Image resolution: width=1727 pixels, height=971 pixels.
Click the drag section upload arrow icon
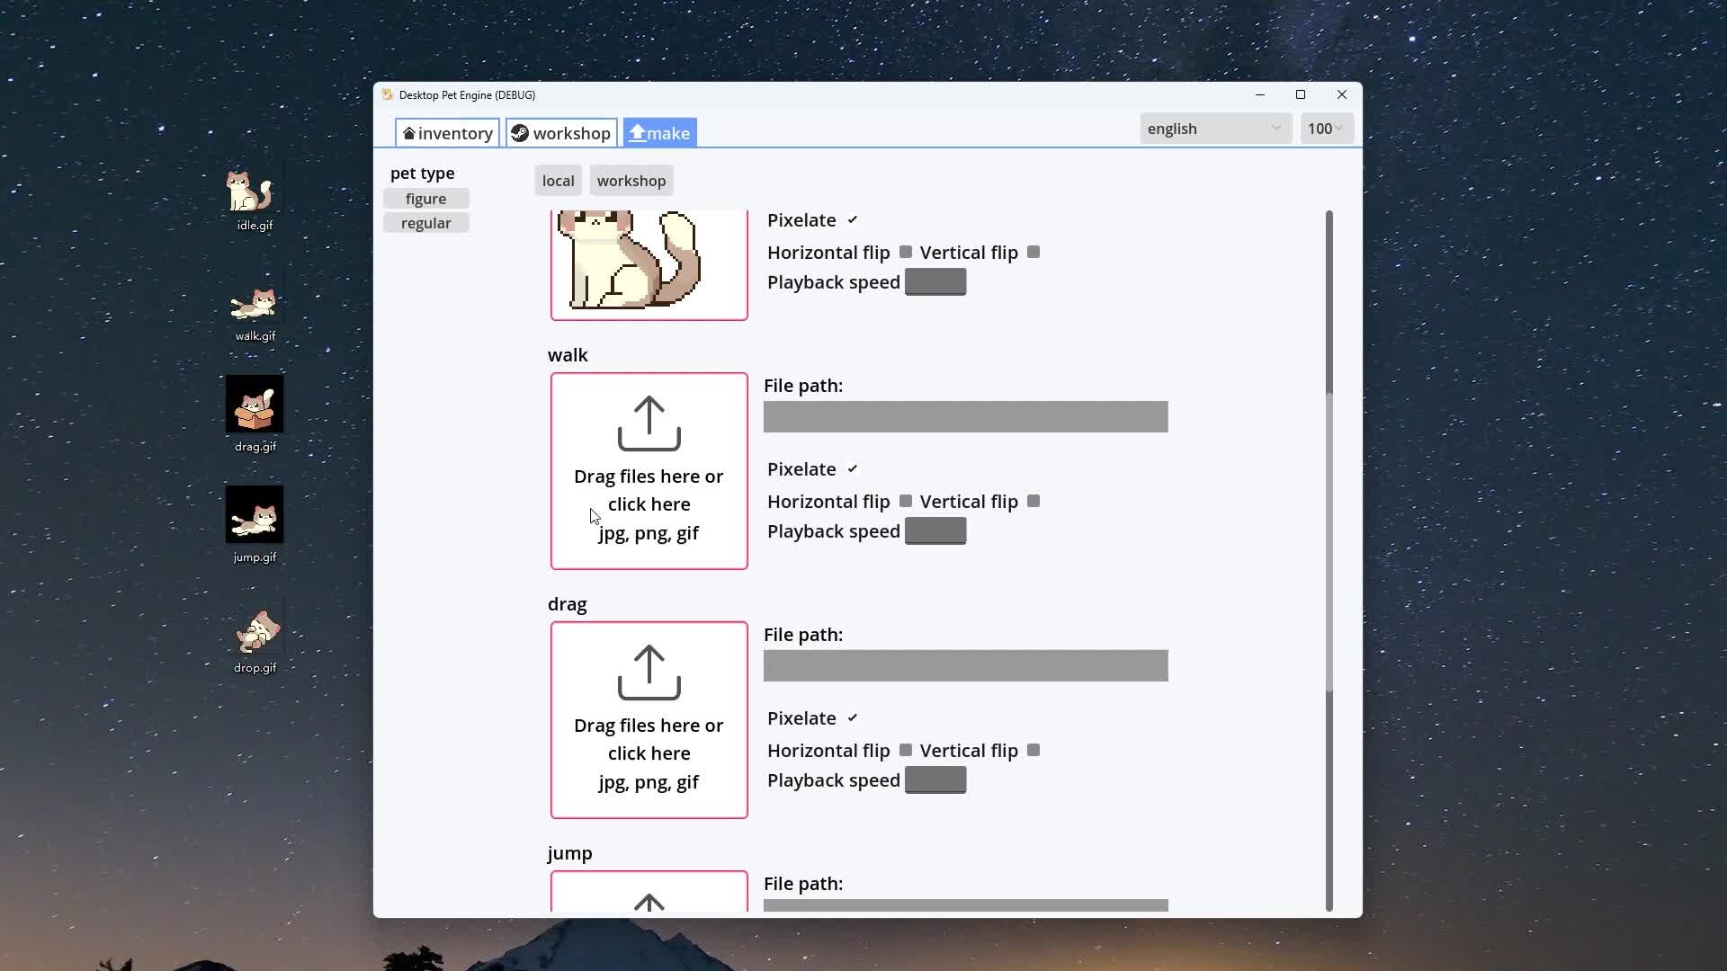pos(649,673)
